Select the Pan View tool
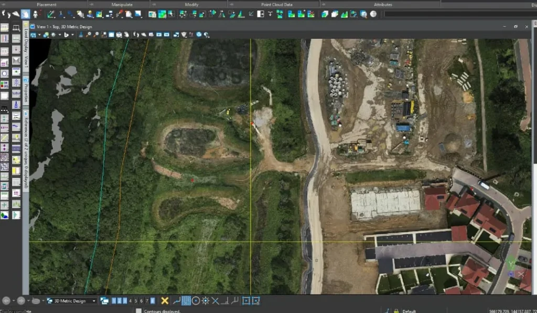This screenshot has height=313, width=537. click(126, 34)
